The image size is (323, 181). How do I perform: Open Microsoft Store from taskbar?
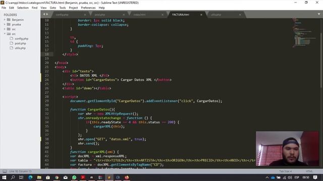(48, 177)
